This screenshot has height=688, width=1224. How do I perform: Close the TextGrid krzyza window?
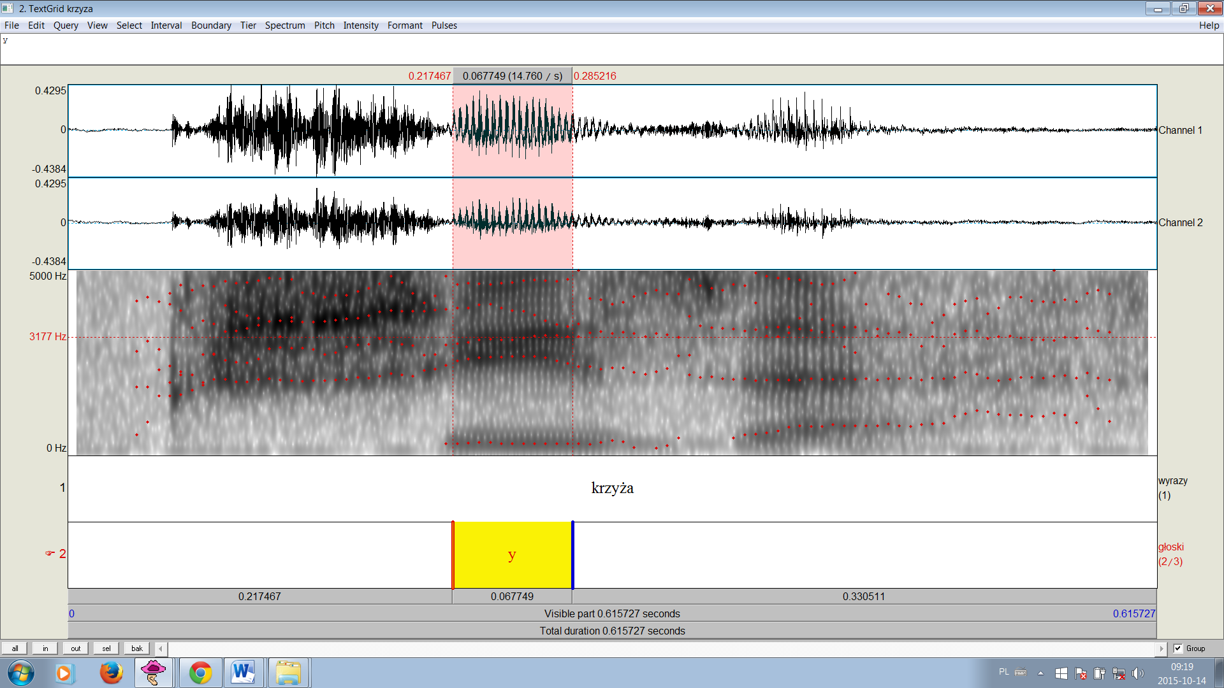1209,8
